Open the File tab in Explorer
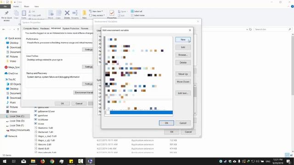This screenshot has height=165, width=294. [x=5, y=6]
